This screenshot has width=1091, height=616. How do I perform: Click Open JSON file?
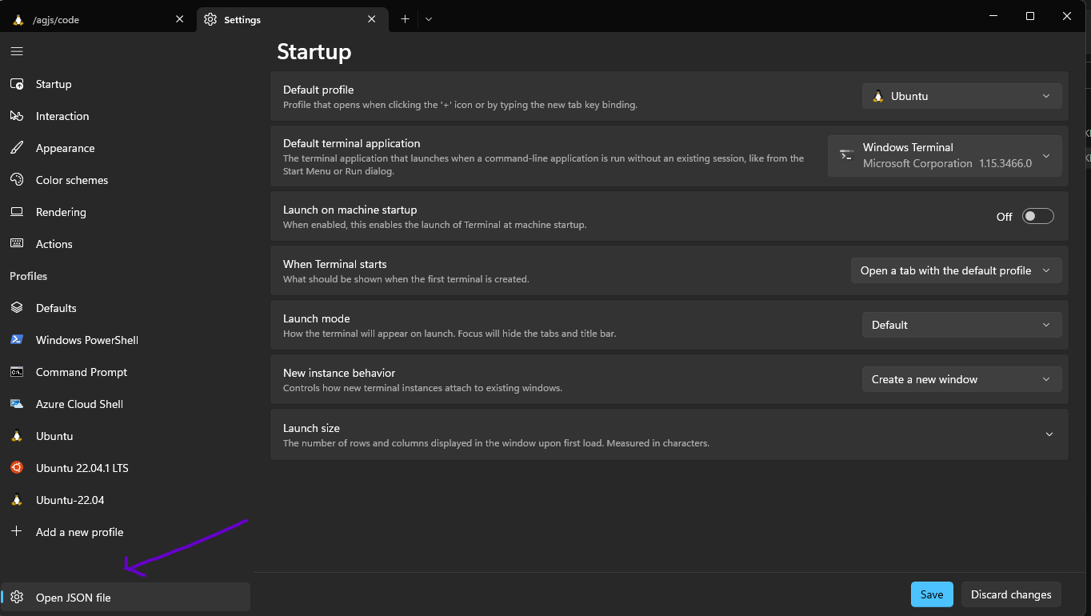pyautogui.click(x=126, y=598)
